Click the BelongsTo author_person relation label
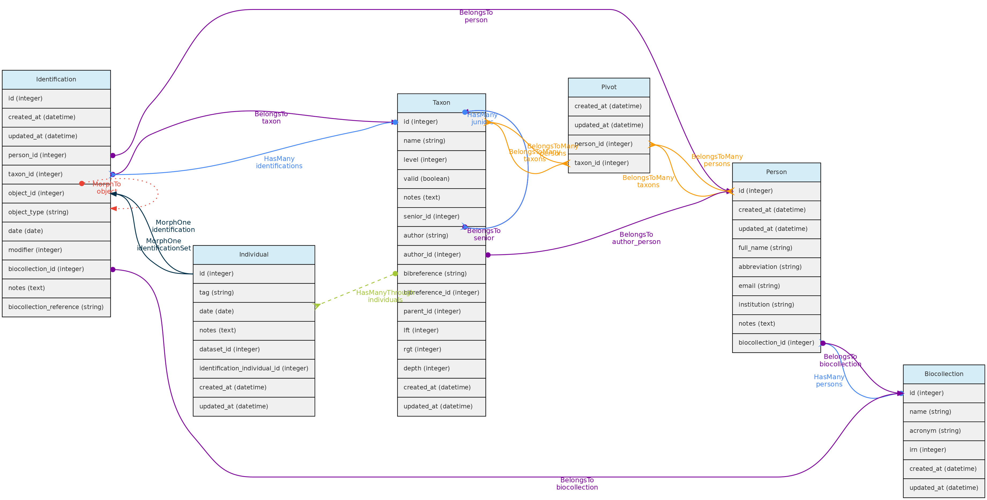The image size is (987, 500). (636, 238)
